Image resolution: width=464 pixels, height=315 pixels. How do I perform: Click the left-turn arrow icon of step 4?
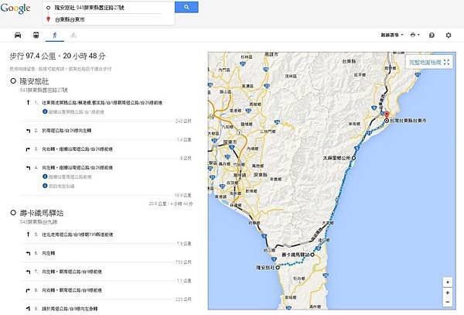click(x=28, y=168)
